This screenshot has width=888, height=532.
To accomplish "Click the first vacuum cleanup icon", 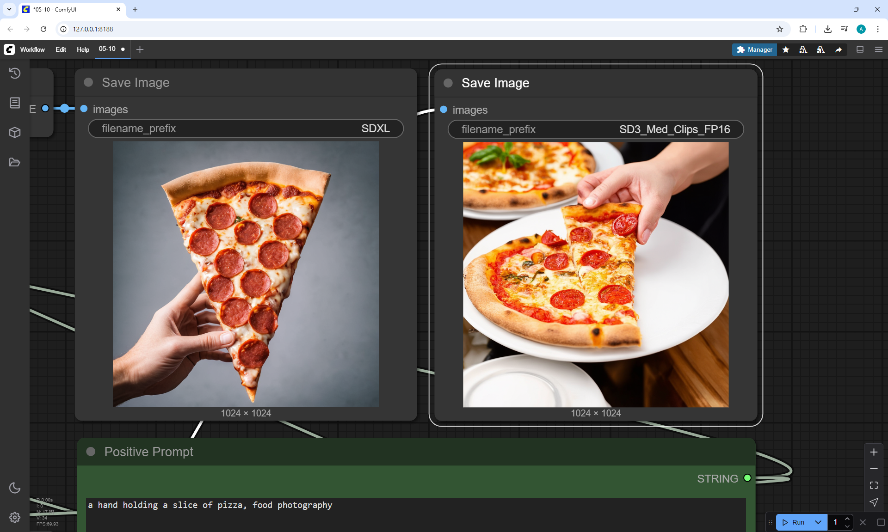I will pyautogui.click(x=803, y=49).
